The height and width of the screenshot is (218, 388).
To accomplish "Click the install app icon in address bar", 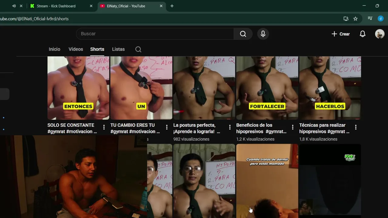I will pyautogui.click(x=346, y=19).
